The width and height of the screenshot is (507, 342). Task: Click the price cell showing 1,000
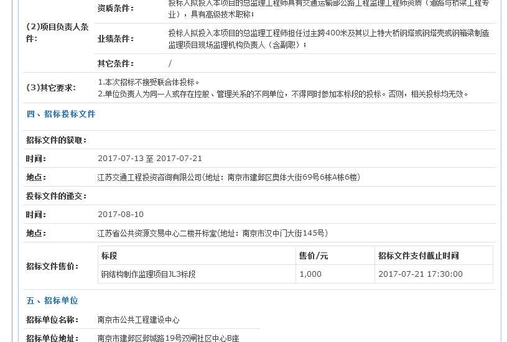pos(310,274)
